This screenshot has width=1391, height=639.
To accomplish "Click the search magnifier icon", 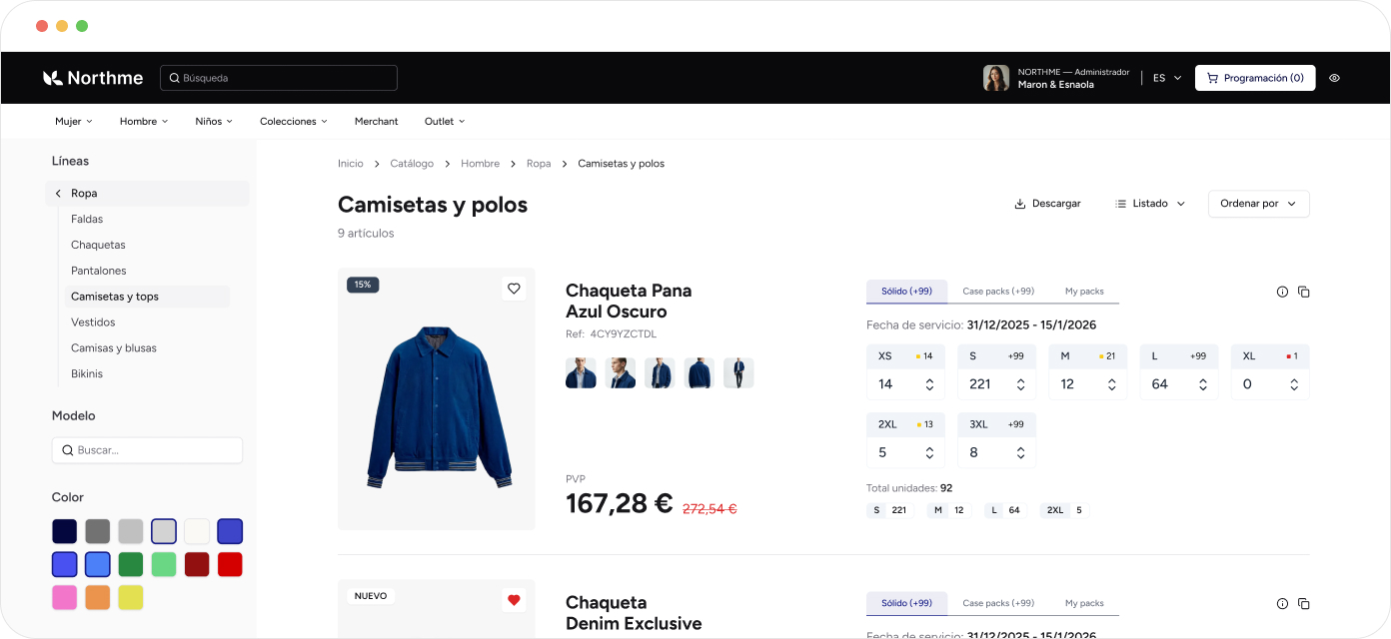I will (174, 78).
